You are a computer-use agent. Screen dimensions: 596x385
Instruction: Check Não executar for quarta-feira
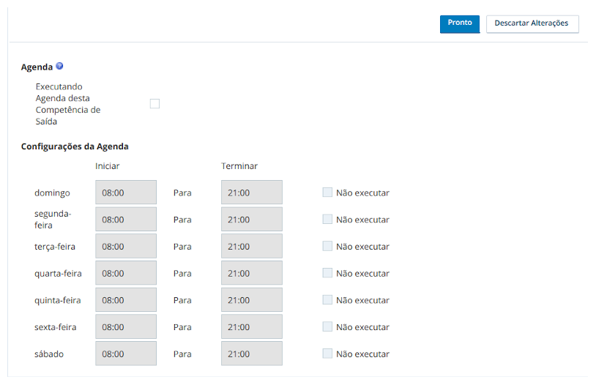click(327, 273)
